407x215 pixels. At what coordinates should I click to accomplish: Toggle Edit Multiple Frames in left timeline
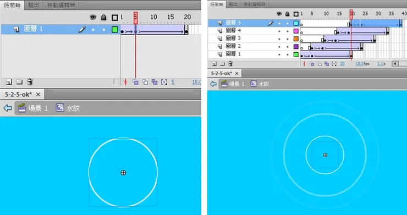155,82
